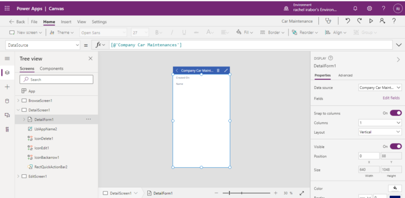Open the Insert tab
Viewport: 405px width, 198px height.
(66, 22)
